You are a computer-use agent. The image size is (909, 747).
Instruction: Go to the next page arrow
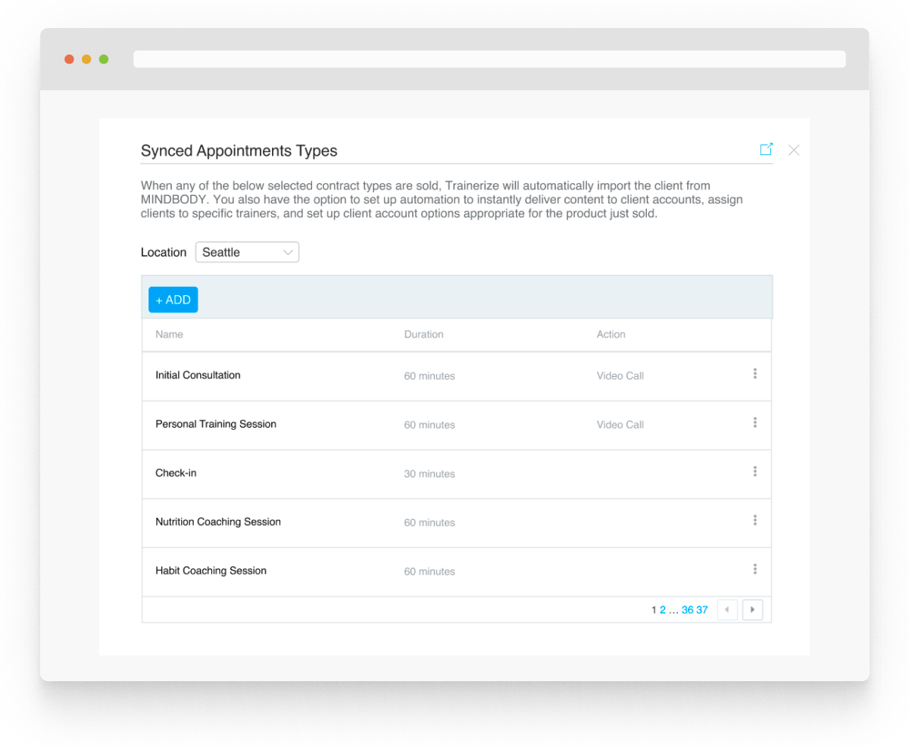tap(752, 609)
